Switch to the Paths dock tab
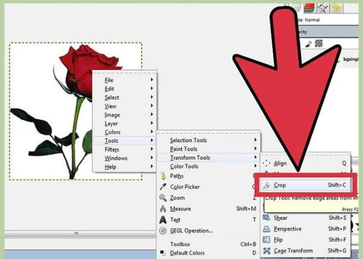Screen dimensions: 363x259 pos(322,8)
